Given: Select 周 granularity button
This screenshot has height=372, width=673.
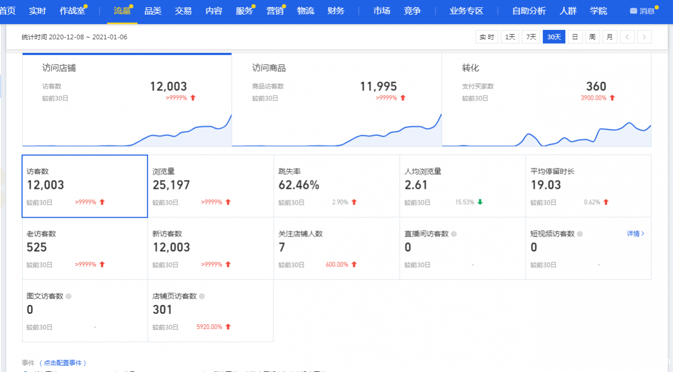Looking at the screenshot, I should [x=593, y=37].
